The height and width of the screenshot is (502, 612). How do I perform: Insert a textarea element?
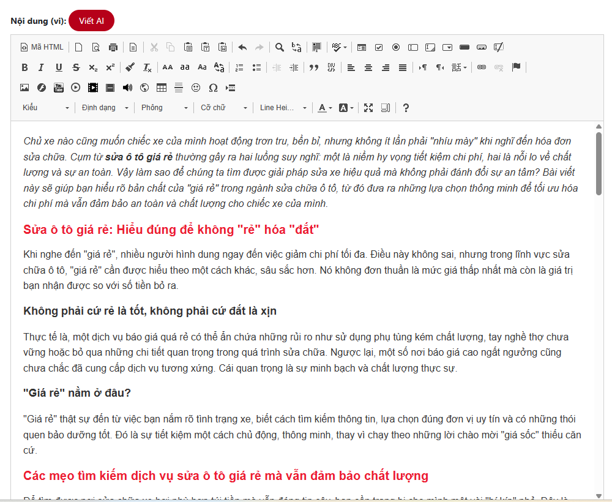430,47
